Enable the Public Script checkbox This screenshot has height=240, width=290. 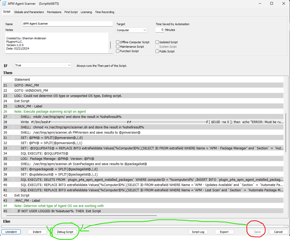coord(157,51)
